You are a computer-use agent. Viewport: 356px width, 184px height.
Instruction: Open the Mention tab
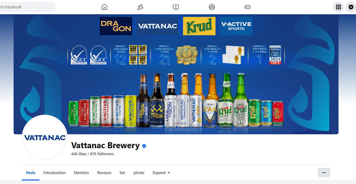click(x=81, y=173)
